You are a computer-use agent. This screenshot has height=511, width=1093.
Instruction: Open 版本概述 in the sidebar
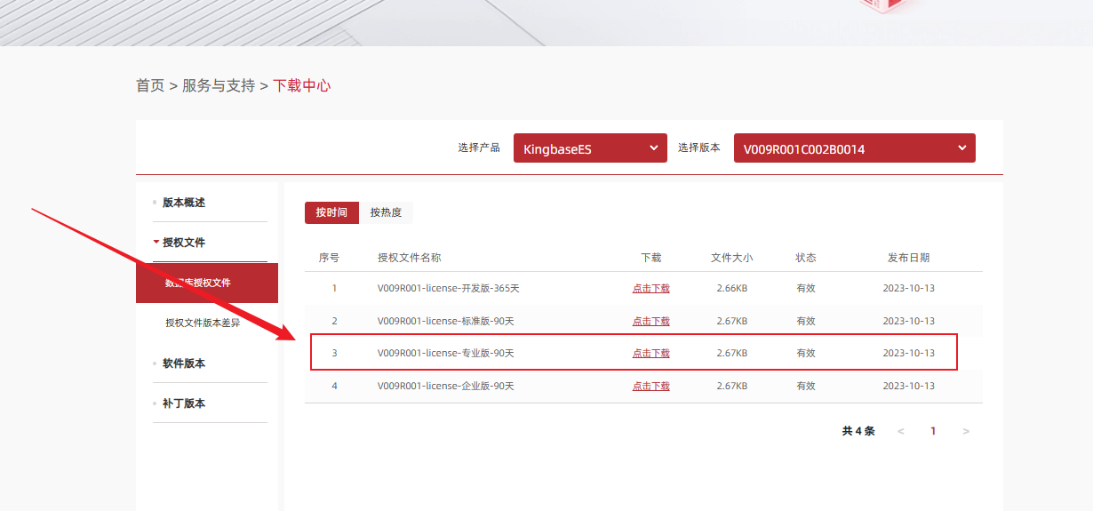[x=184, y=203]
